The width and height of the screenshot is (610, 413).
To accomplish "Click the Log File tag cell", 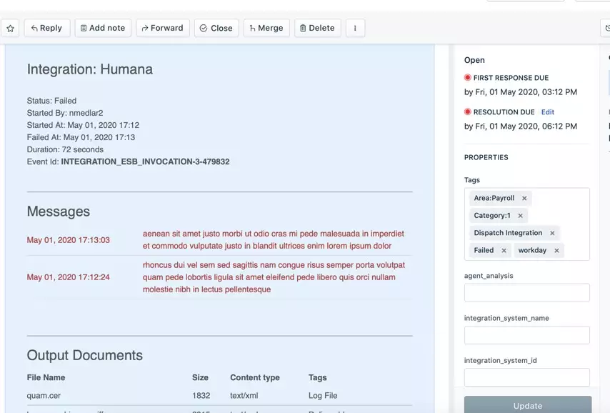I will point(323,396).
